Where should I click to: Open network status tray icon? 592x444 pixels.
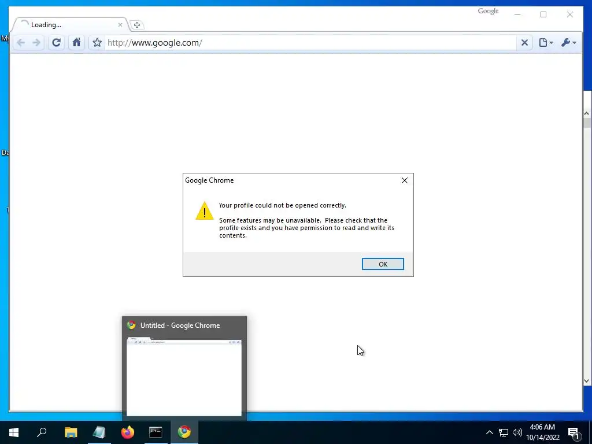click(x=504, y=432)
